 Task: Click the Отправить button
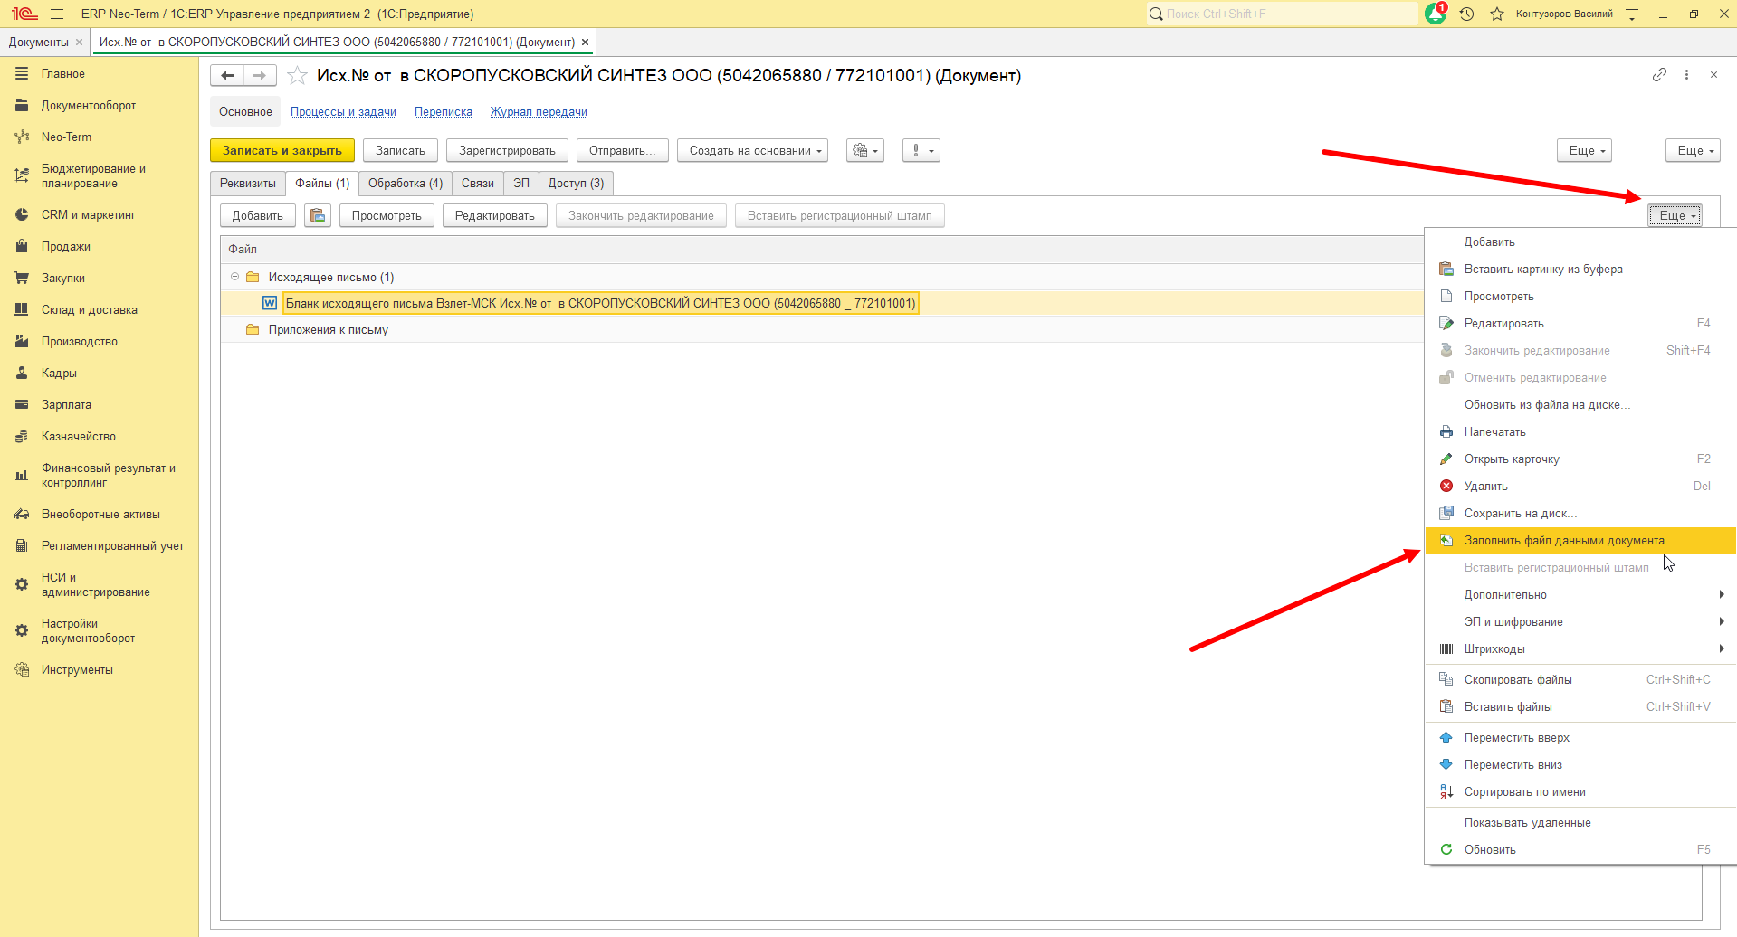coord(623,150)
